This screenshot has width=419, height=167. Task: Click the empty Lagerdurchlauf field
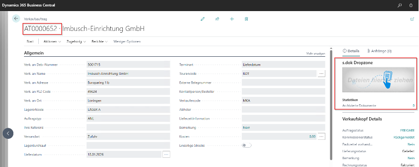128,145
